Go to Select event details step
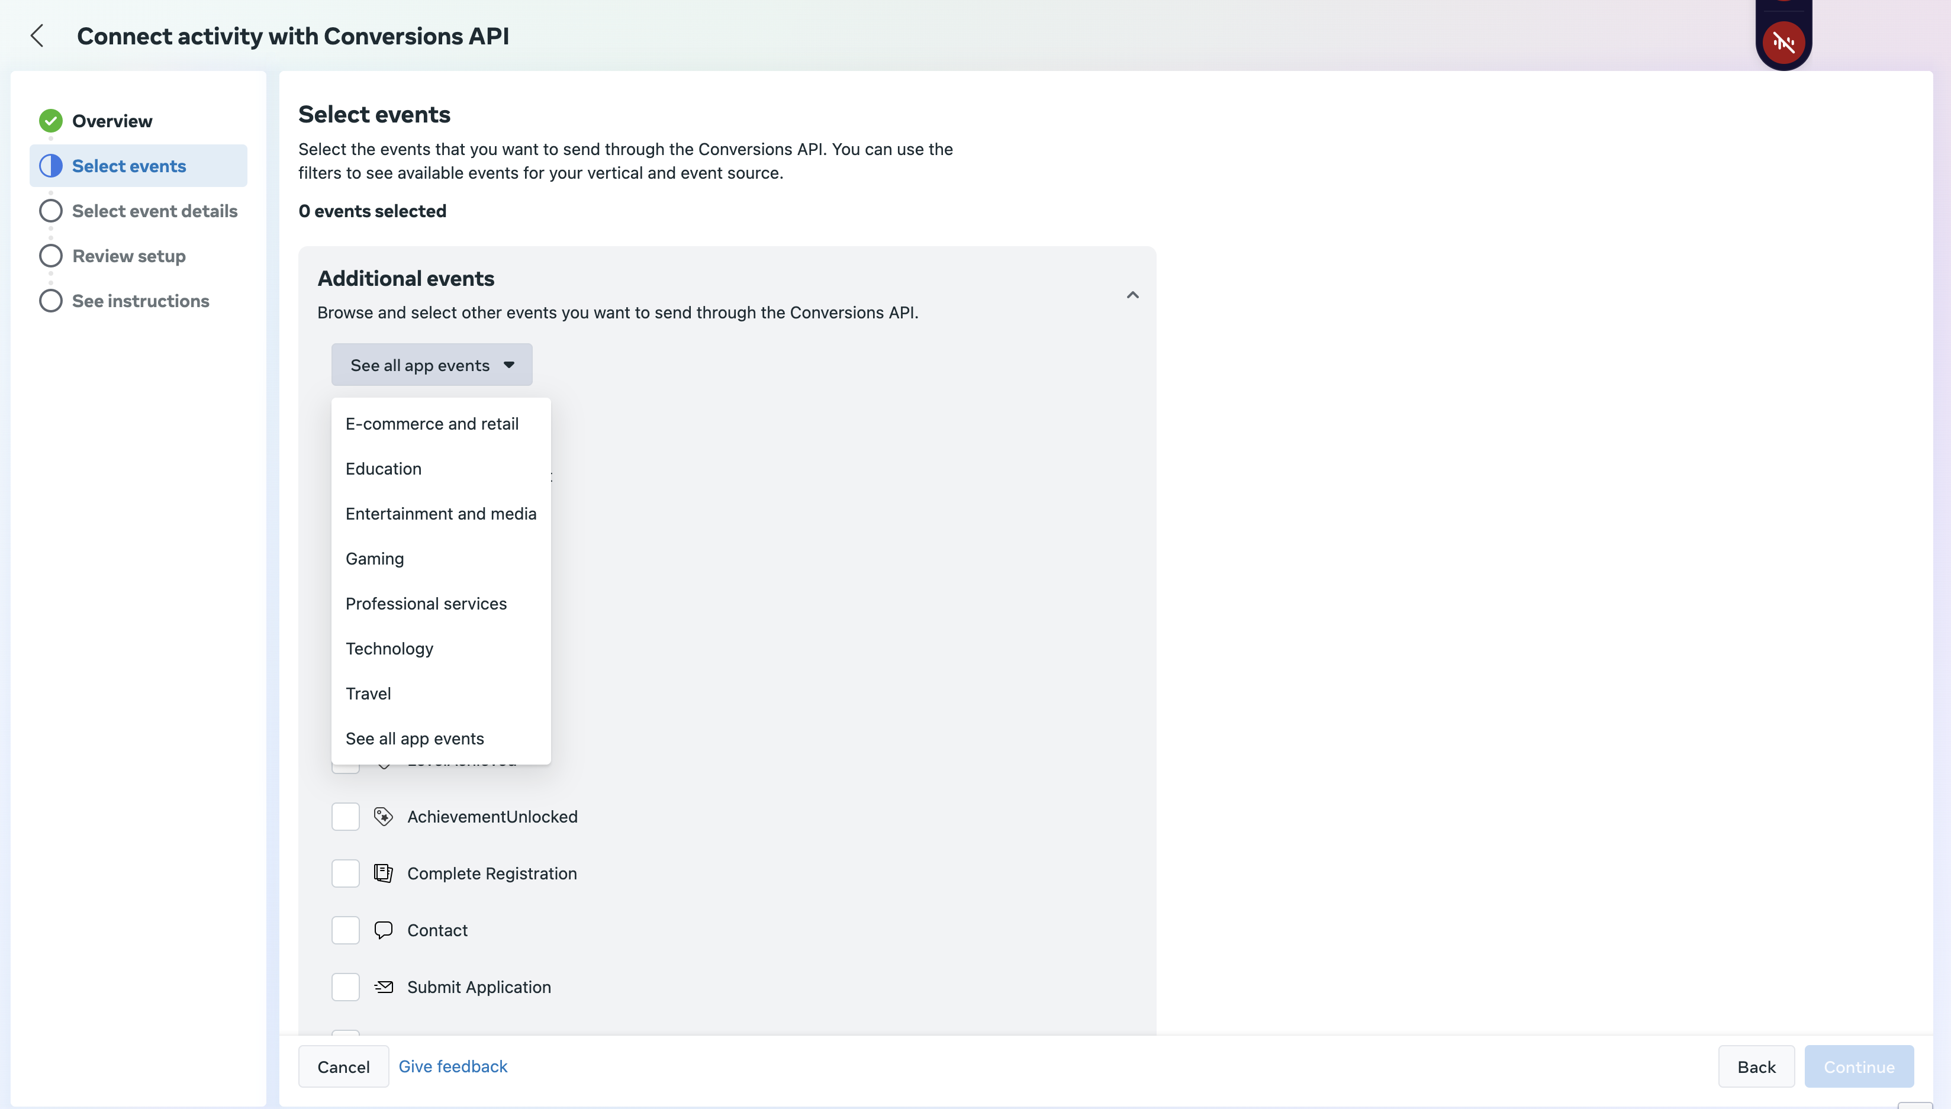Image resolution: width=1951 pixels, height=1109 pixels. (154, 211)
